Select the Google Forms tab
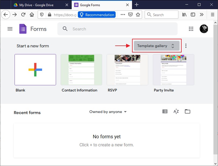 102,5
